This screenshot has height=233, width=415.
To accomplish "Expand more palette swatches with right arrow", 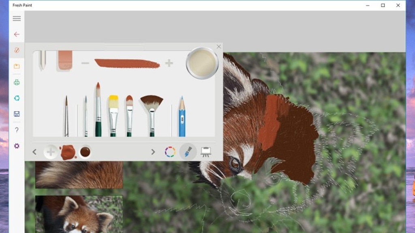I will (x=153, y=152).
